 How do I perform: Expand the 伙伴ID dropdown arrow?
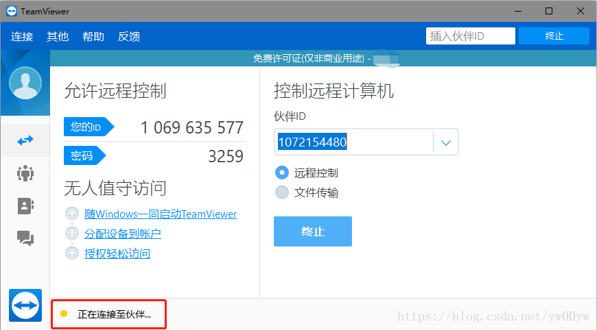click(446, 142)
